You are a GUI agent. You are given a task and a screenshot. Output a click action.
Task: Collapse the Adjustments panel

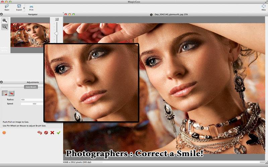[2, 82]
